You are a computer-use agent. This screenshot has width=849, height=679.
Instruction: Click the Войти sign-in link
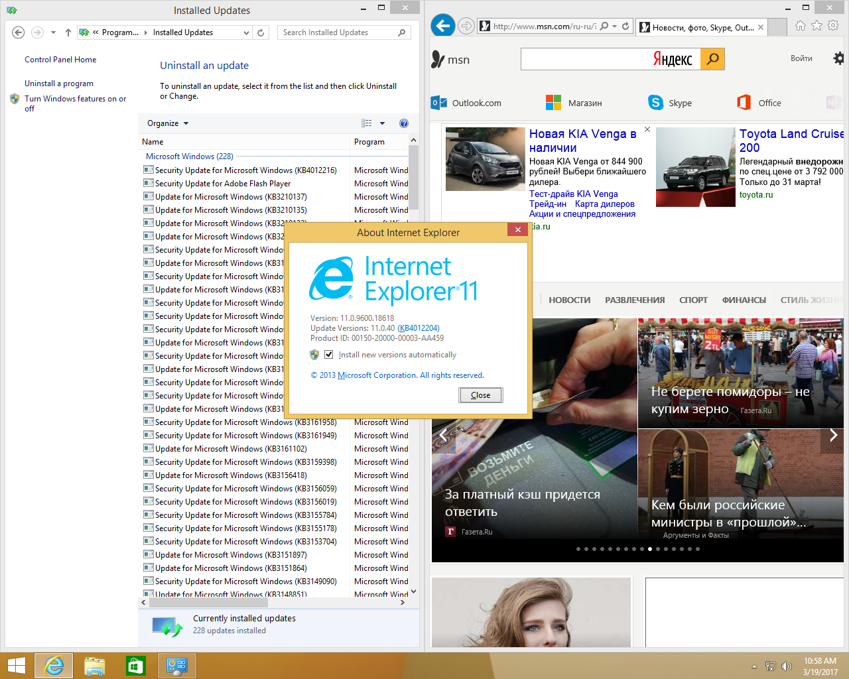coord(801,58)
